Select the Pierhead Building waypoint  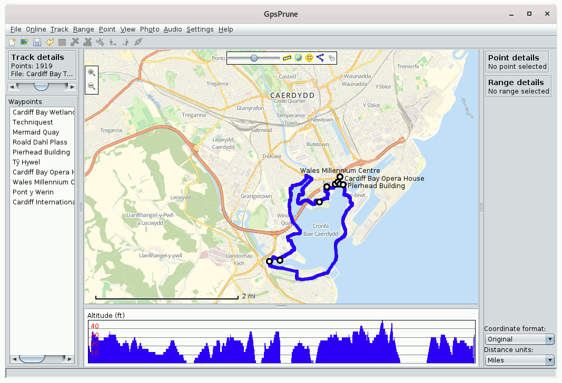tap(41, 152)
